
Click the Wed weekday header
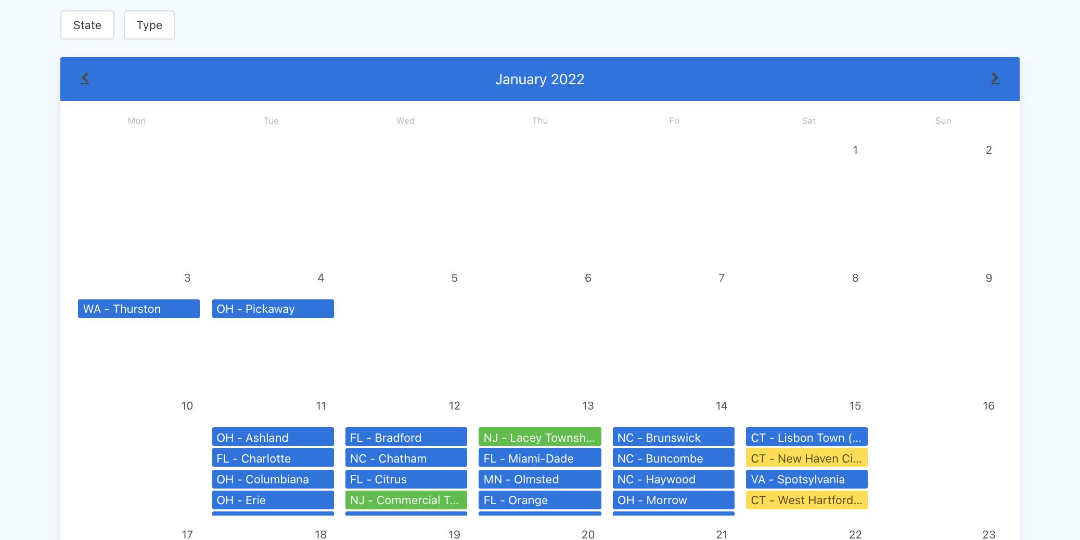pos(406,121)
